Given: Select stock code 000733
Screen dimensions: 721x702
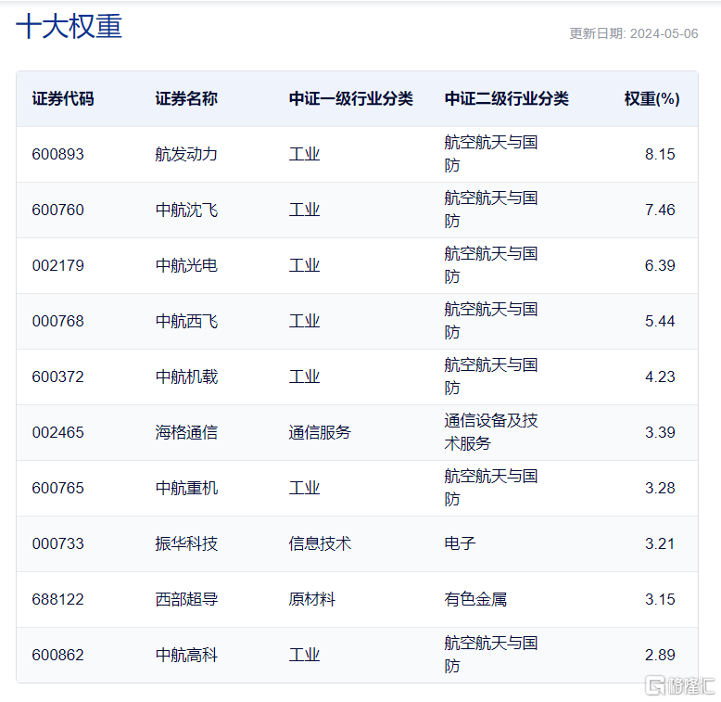Looking at the screenshot, I should click(58, 543).
